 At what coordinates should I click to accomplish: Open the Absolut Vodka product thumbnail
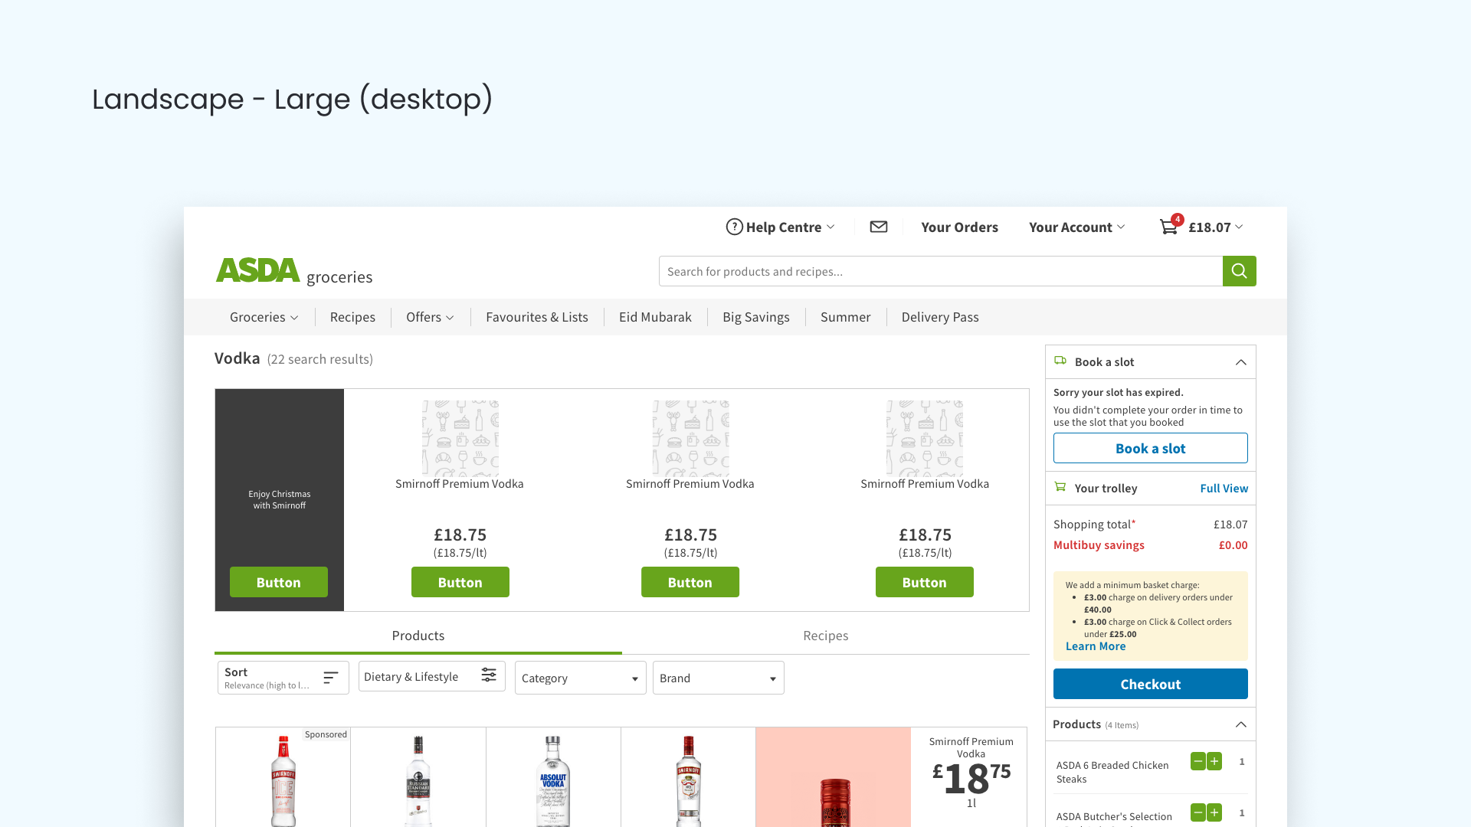click(553, 780)
